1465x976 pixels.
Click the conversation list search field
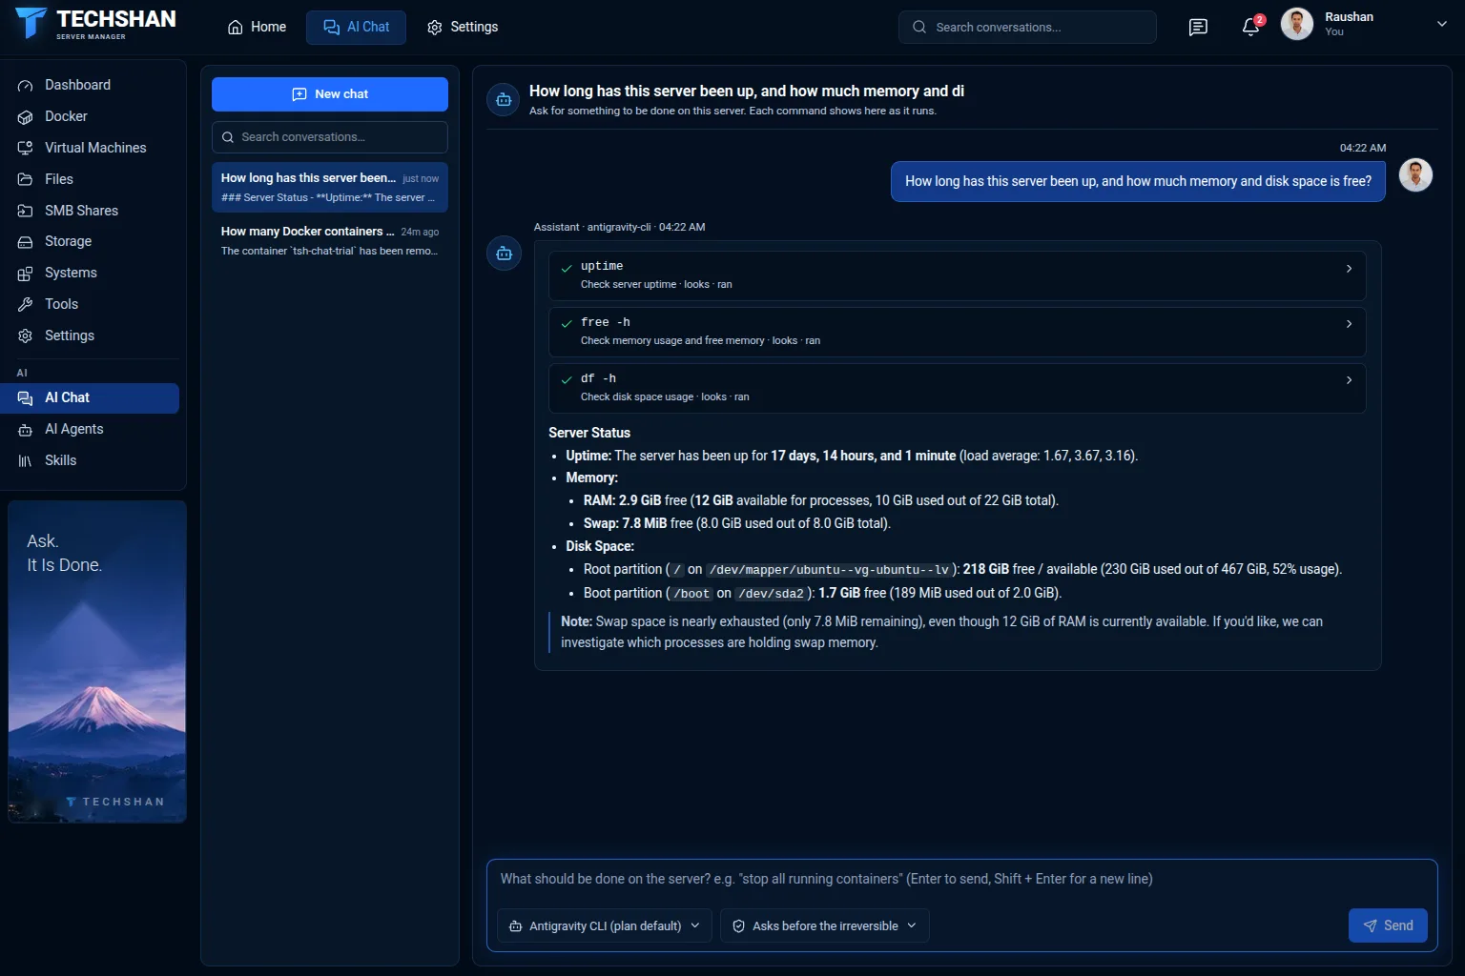[x=330, y=137]
